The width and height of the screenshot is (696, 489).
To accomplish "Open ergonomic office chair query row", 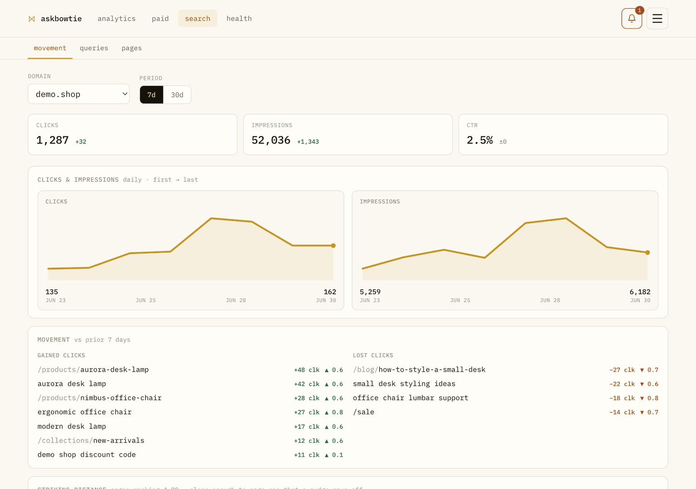I will [190, 412].
